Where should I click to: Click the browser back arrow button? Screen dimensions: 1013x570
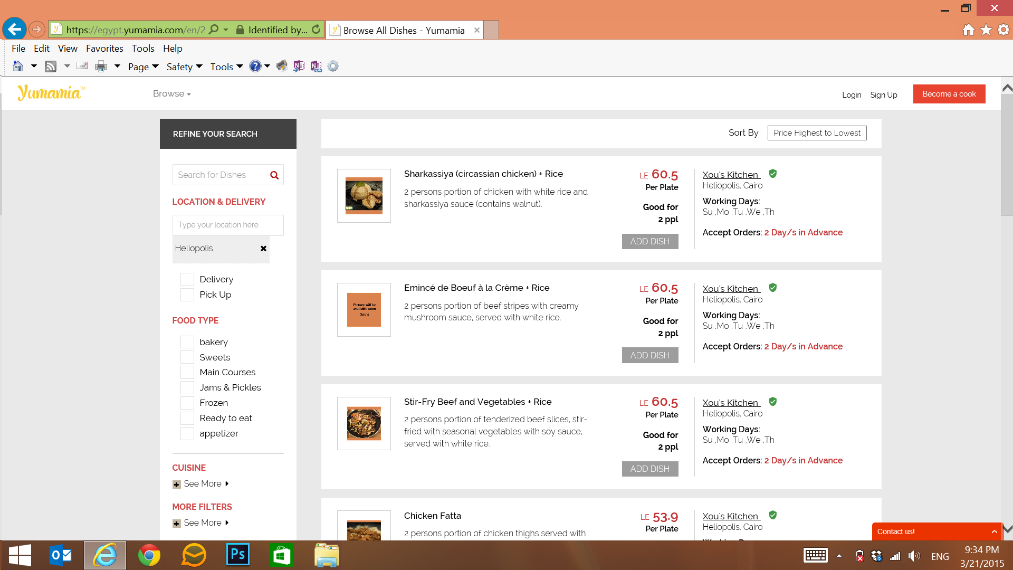[15, 30]
